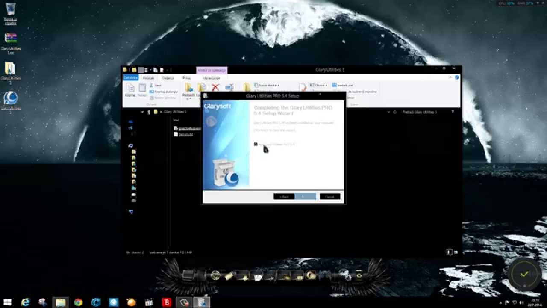The height and width of the screenshot is (308, 547).
Task: Click the Glary setup installer taskbar icon
Action: 202,302
